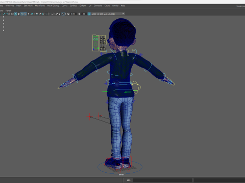Viewport: 245px width, 183px height.
Task: Select the red knee pole vector cross nearest leg
Action: (99, 116)
